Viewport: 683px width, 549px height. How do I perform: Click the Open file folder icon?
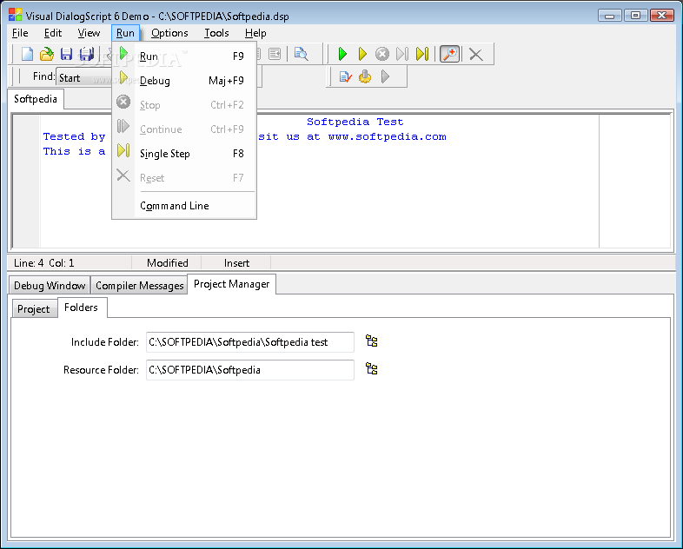pos(47,54)
